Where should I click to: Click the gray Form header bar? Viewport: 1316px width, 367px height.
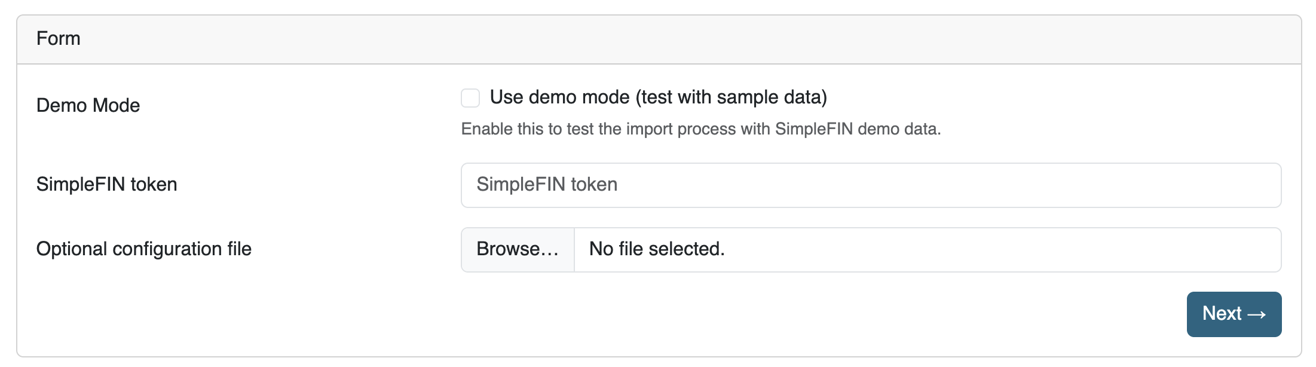[657, 39]
